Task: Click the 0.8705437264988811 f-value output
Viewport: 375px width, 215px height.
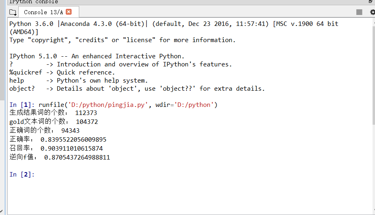Action: 77,158
